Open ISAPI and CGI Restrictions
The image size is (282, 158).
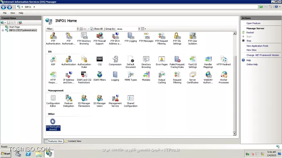(84, 77)
